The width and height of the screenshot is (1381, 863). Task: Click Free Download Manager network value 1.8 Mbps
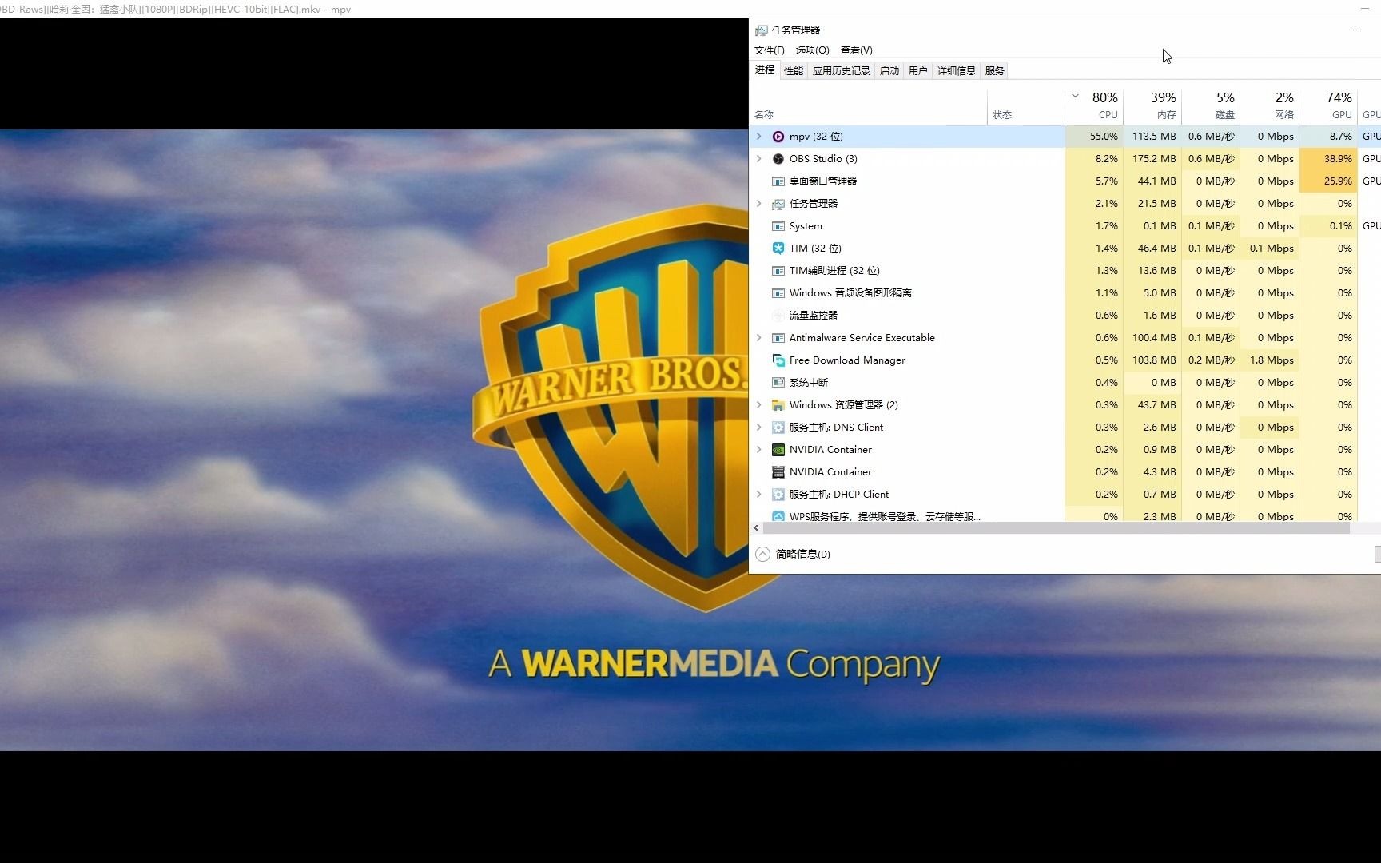[1272, 360]
